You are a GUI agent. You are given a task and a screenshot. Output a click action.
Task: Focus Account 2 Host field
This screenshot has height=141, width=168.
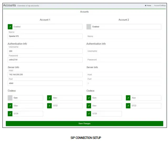124,74
